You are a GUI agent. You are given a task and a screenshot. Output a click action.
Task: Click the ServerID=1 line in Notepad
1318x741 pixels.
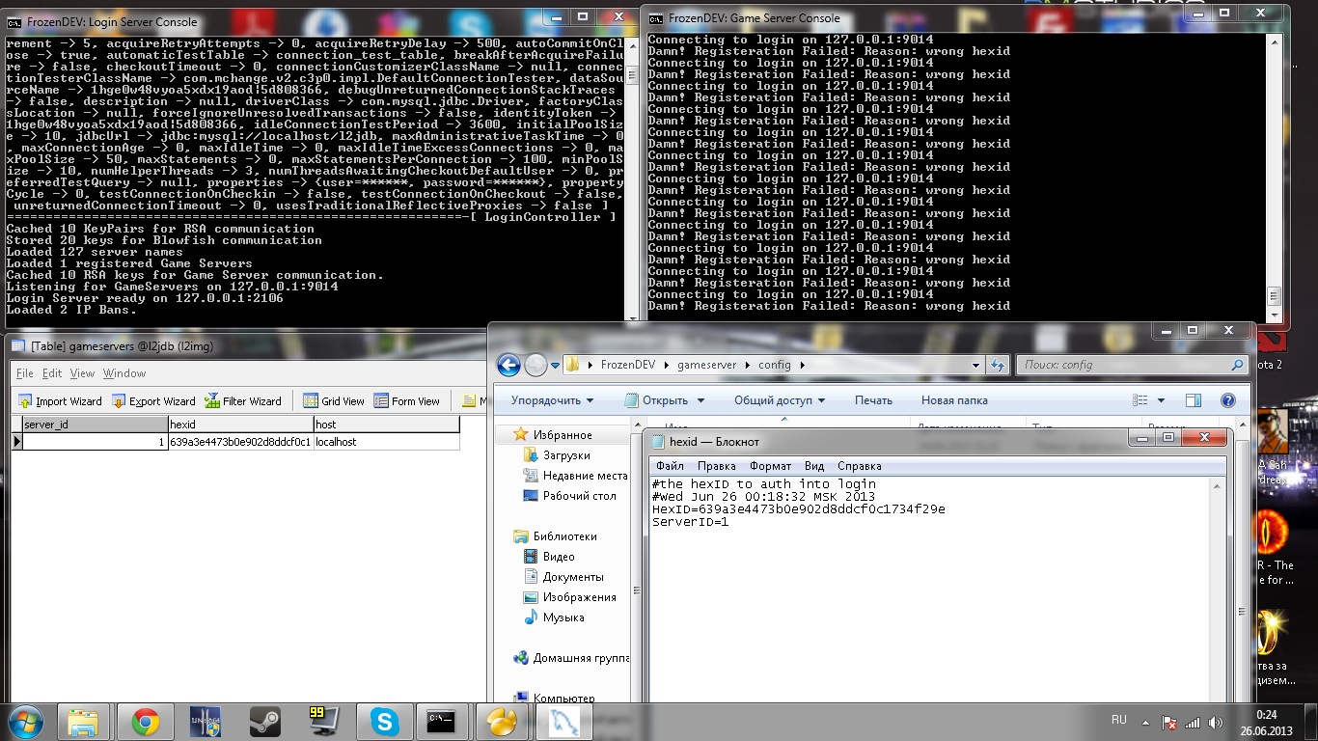[x=691, y=522]
